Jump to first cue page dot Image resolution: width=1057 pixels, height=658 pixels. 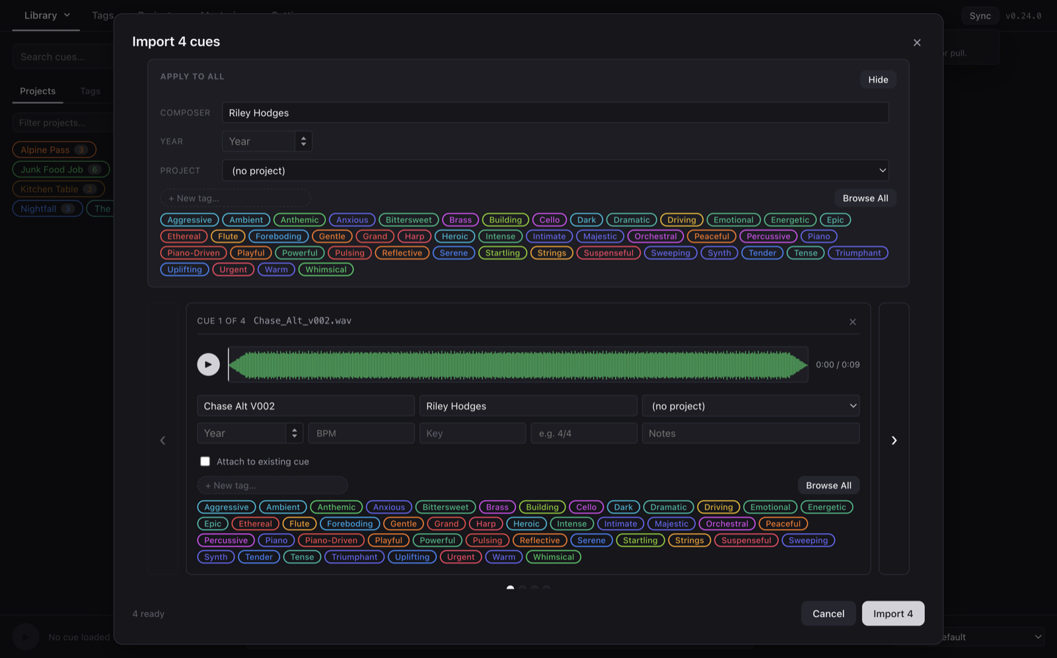coord(510,588)
